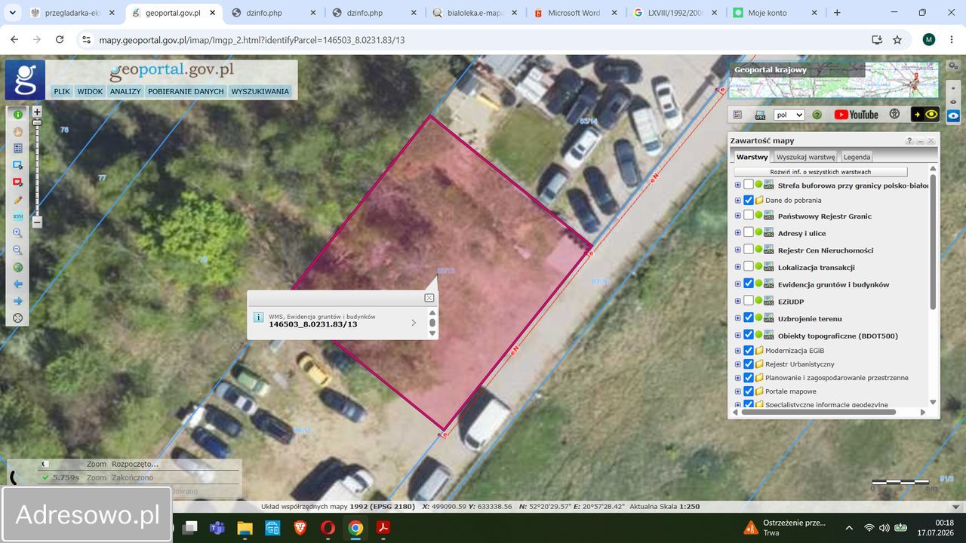Activate the hand pan tool
The image size is (966, 543).
point(17,131)
